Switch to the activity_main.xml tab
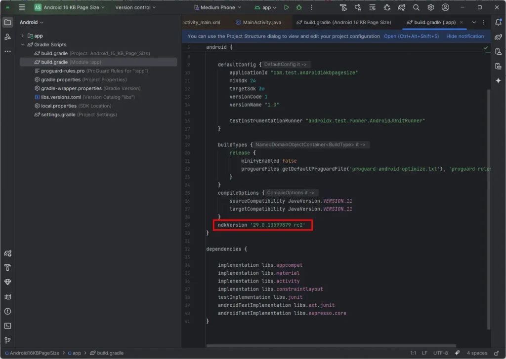The height and width of the screenshot is (359, 506). [202, 22]
